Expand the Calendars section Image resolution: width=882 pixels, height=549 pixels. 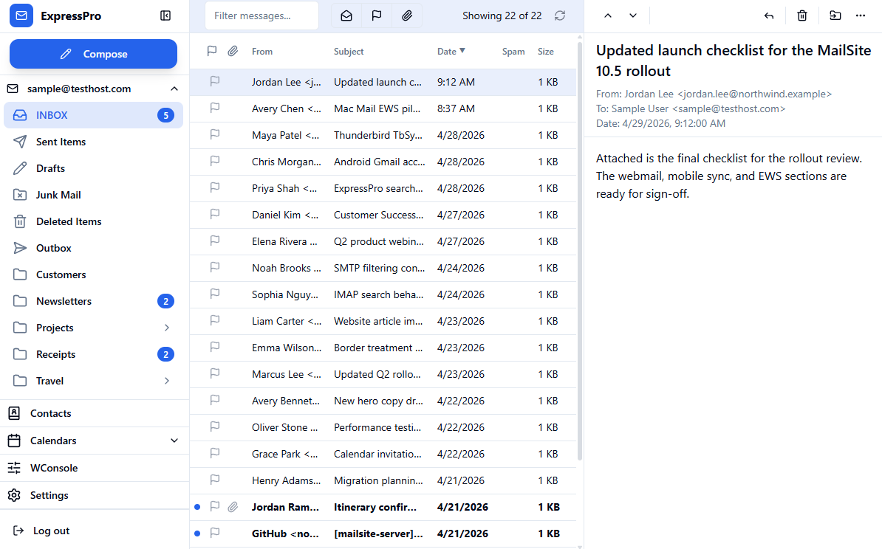tap(174, 441)
